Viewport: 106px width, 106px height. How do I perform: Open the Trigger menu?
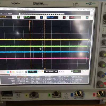4,9
